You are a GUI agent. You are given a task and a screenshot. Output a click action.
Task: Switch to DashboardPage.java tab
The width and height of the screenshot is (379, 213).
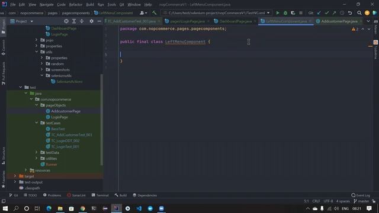click(236, 21)
